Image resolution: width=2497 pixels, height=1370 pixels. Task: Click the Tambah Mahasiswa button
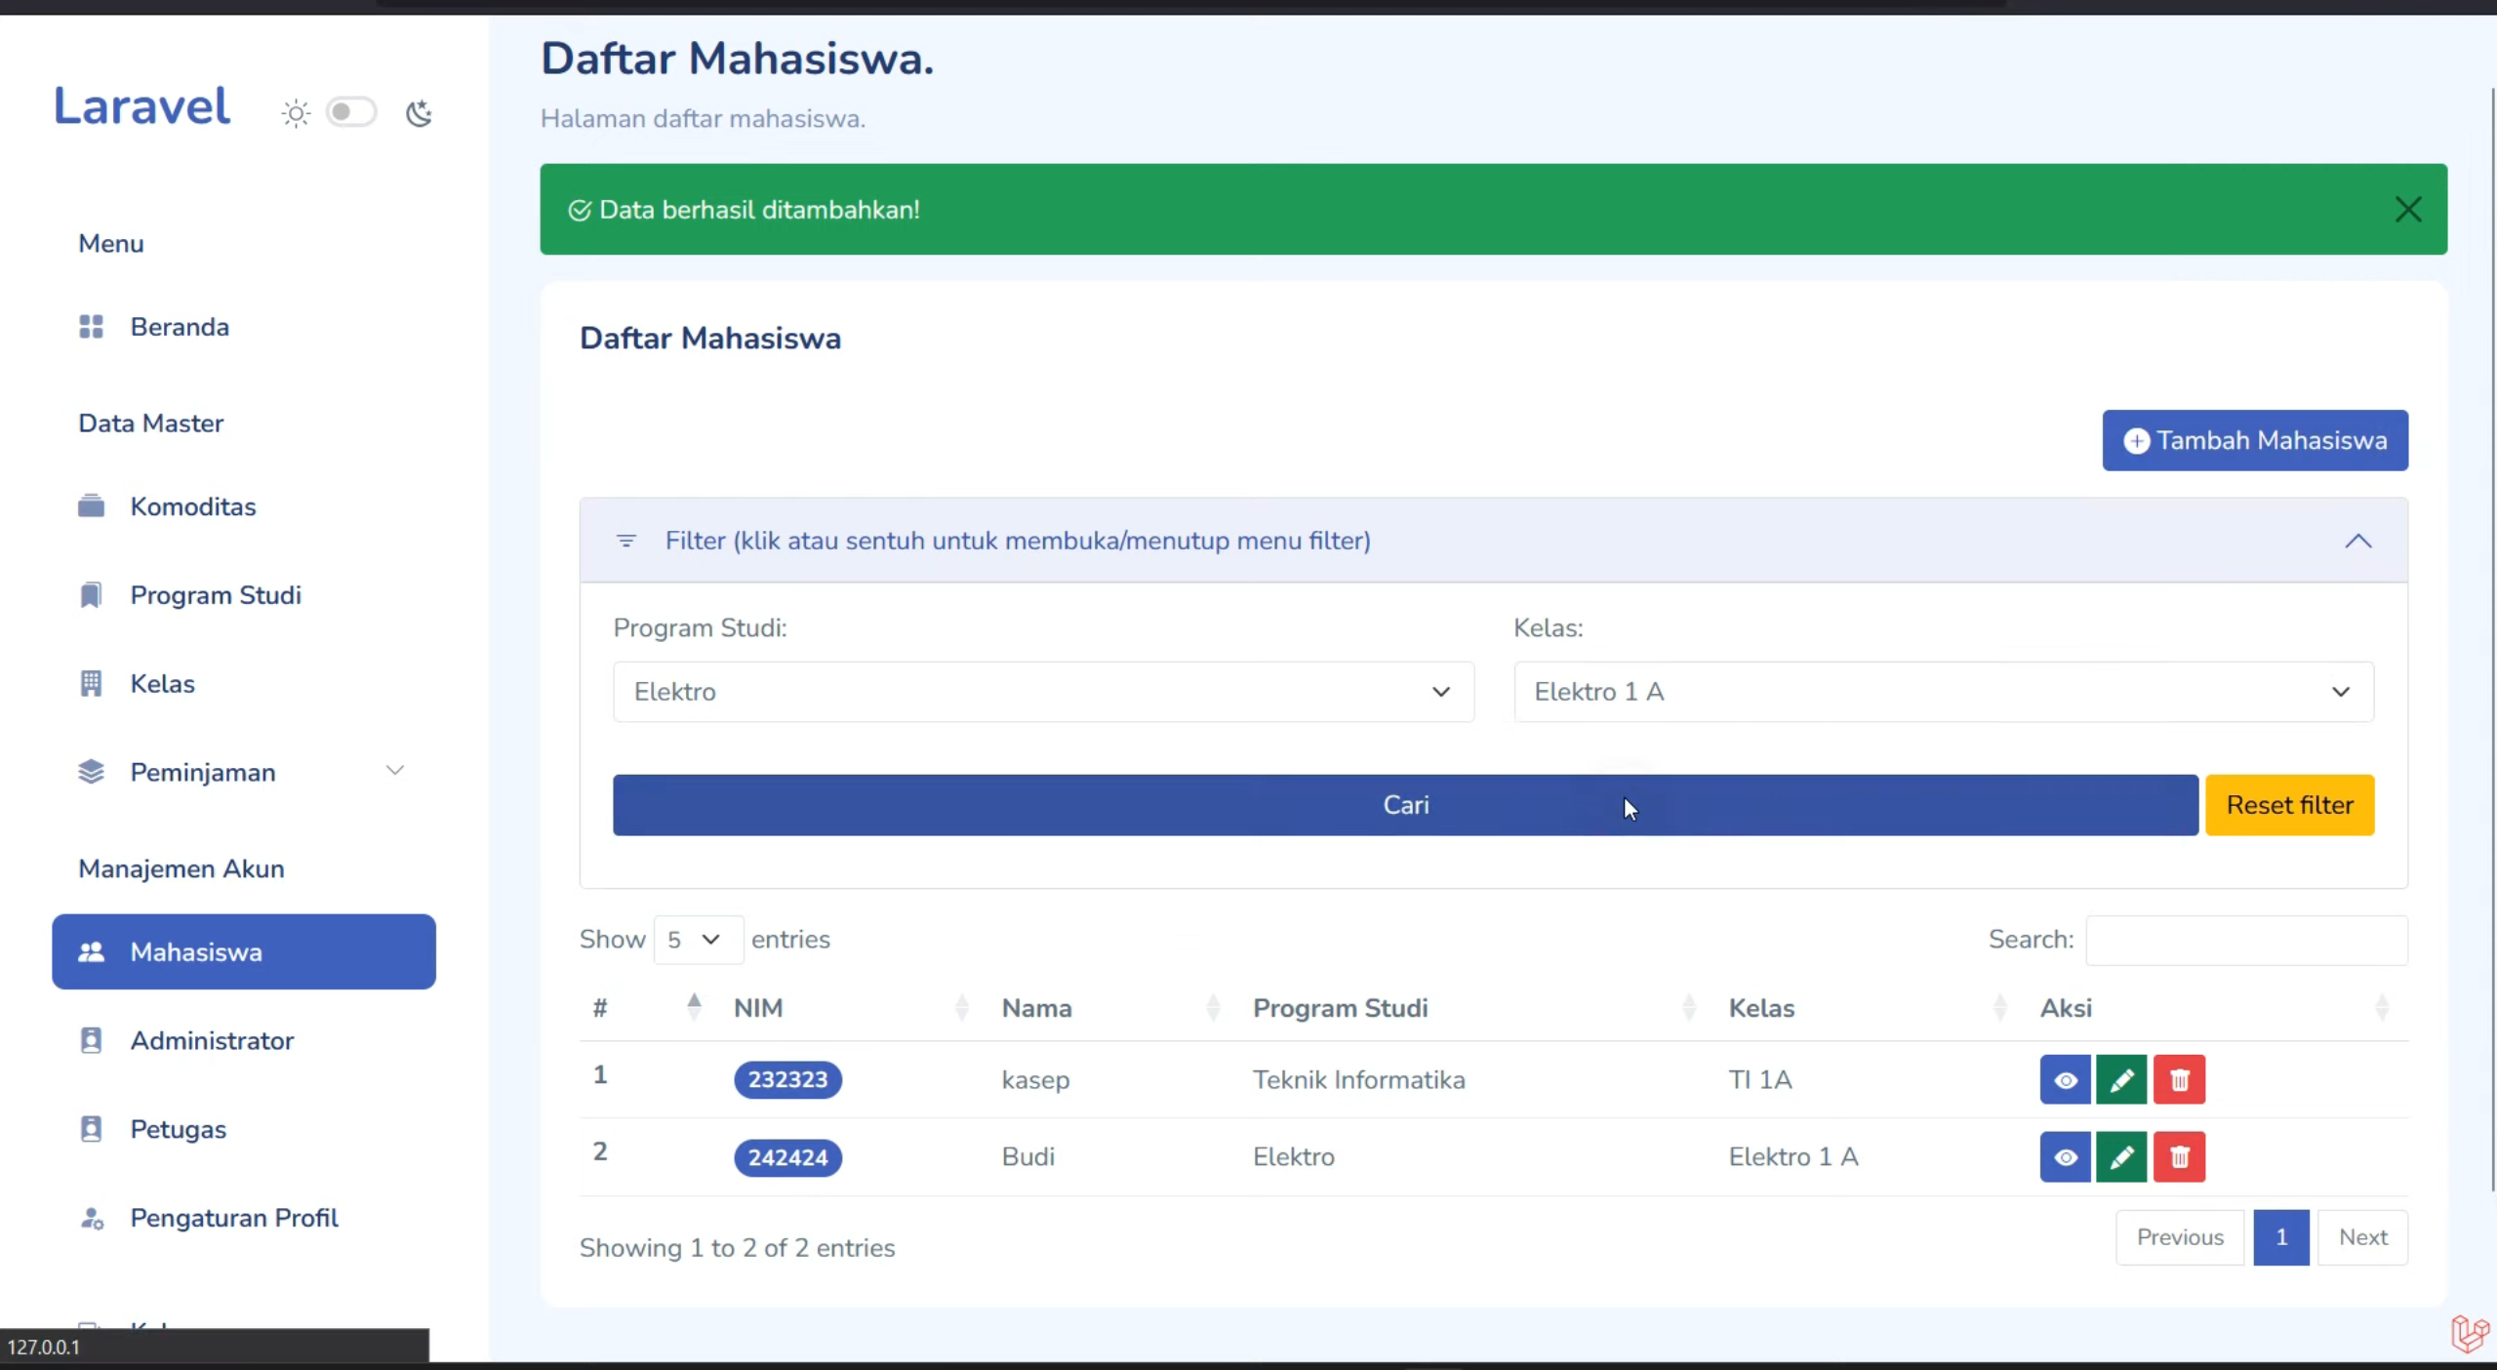tap(2254, 440)
